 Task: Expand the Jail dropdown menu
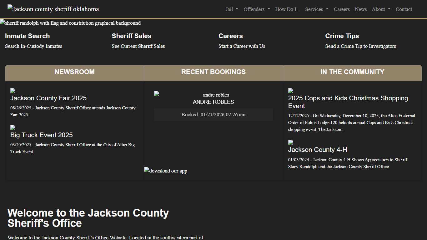click(231, 9)
